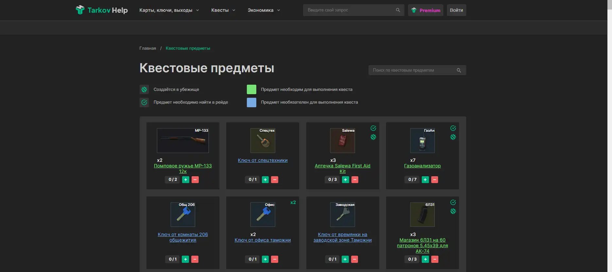
Task: Add one Магазин 6Л31 to counter
Action: coord(425,259)
